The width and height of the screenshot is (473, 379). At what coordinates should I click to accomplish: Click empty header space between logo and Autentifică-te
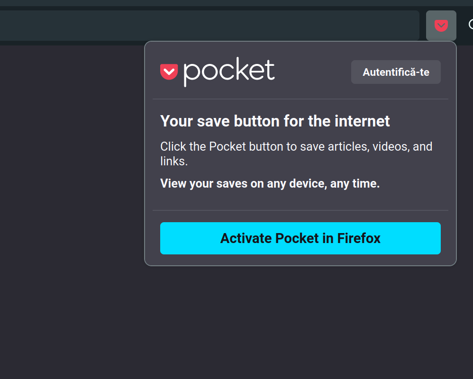(x=313, y=72)
